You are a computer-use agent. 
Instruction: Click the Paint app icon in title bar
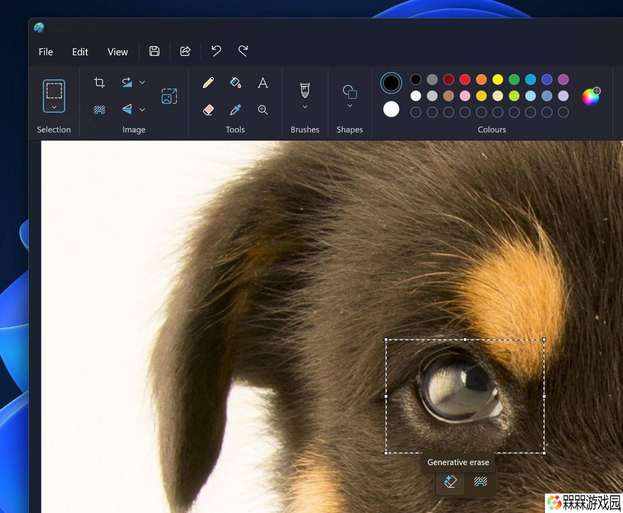click(39, 28)
